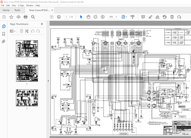Click the page number field

click(x=66, y=17)
